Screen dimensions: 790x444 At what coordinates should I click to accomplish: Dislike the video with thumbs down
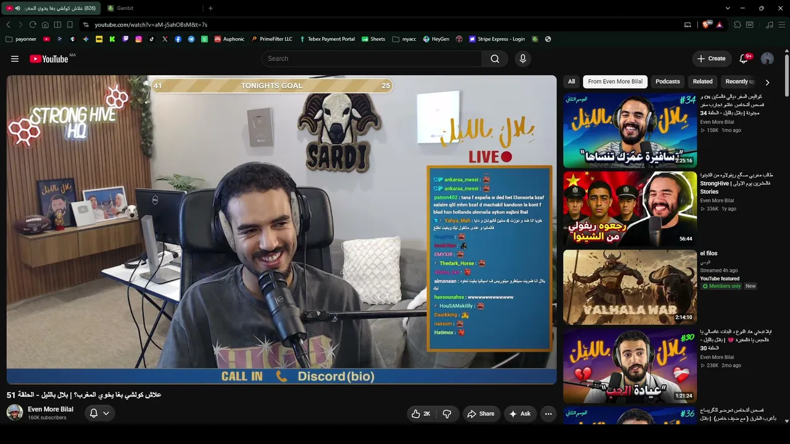coord(447,414)
